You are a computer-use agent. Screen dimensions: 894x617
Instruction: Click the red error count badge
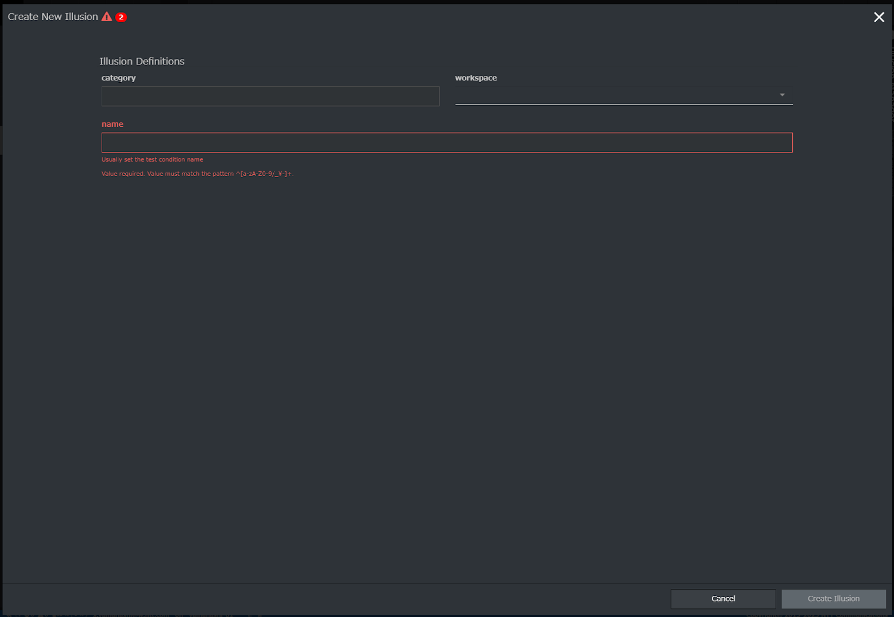click(121, 17)
